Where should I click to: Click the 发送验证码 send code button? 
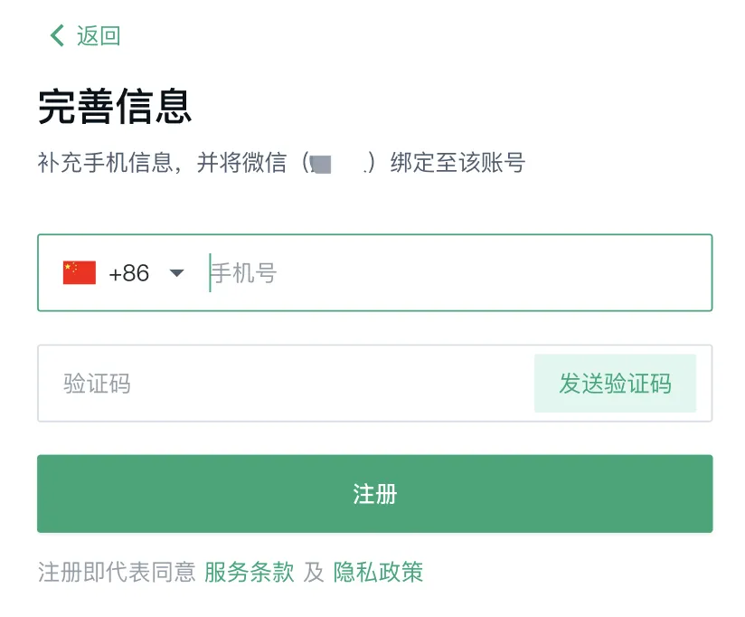click(616, 384)
